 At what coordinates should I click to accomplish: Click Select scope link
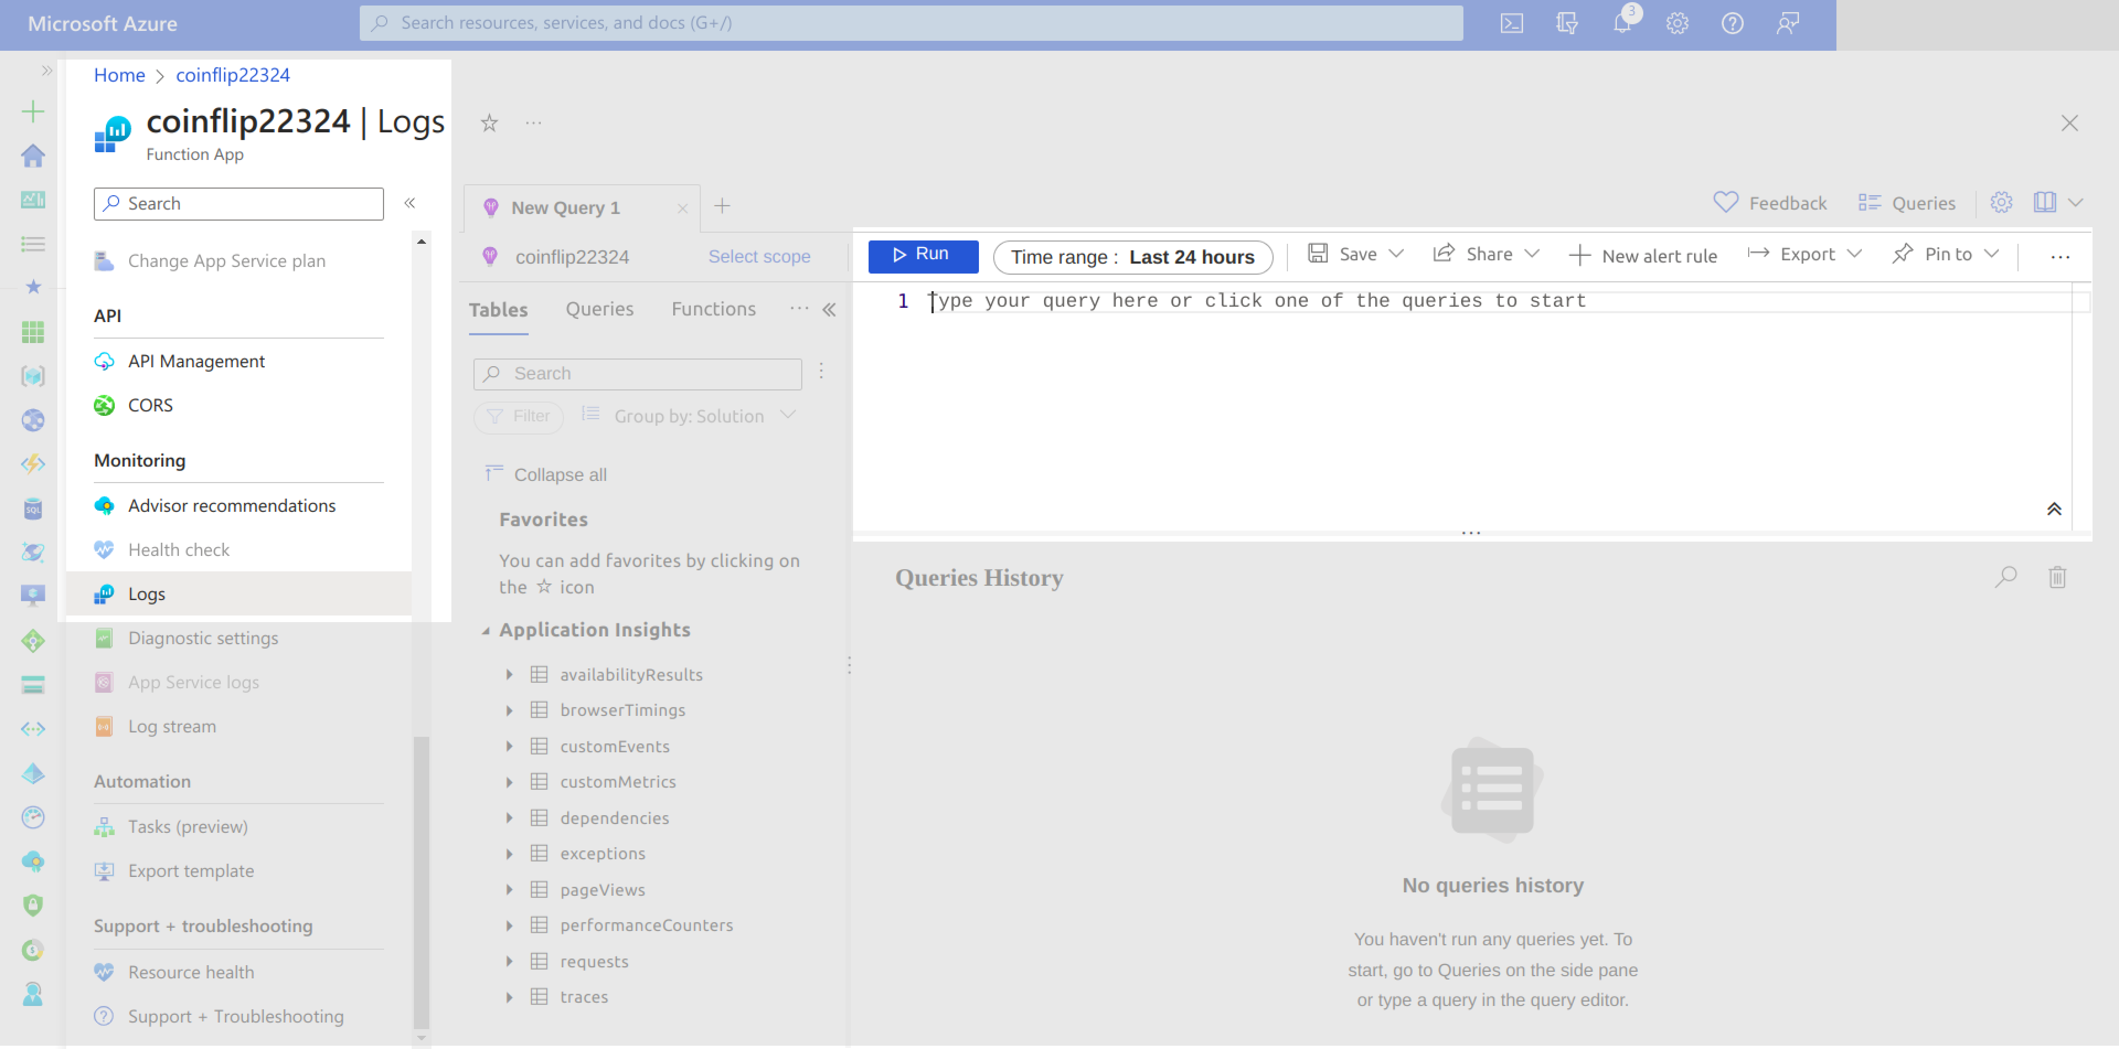(x=758, y=256)
